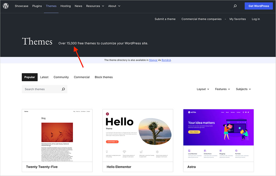
Task: Switch to the Community tab
Action: (x=61, y=77)
